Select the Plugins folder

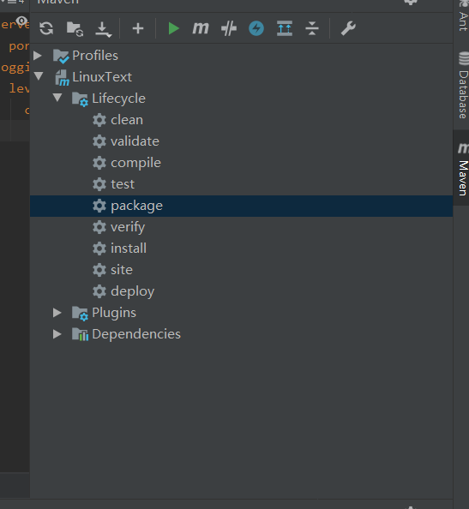click(114, 313)
